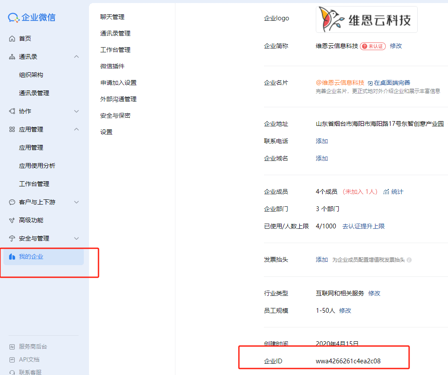Open 组织架构 under 通讯录

tap(31, 75)
